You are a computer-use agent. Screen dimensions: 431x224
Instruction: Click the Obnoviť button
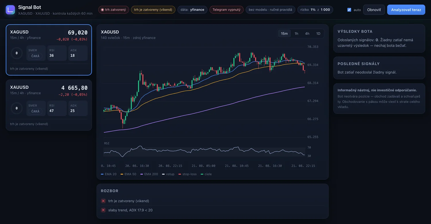point(374,10)
